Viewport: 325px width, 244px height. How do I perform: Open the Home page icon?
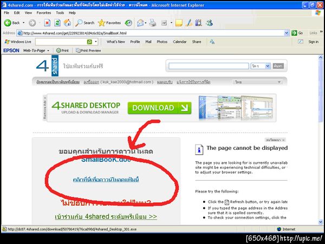pos(67,23)
